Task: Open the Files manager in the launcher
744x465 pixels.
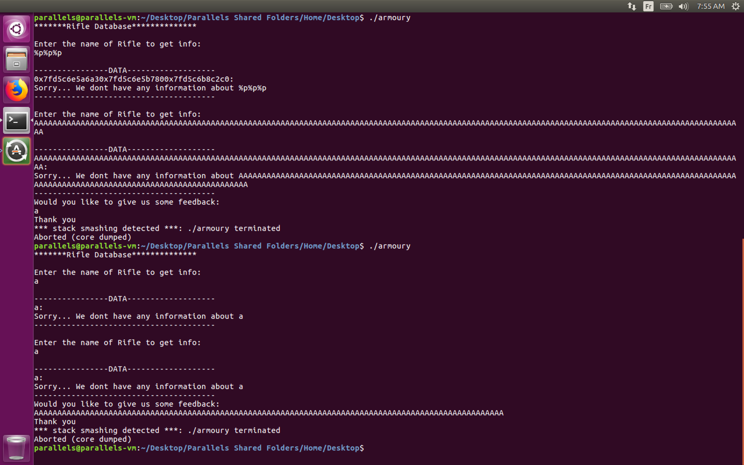Action: pyautogui.click(x=17, y=59)
